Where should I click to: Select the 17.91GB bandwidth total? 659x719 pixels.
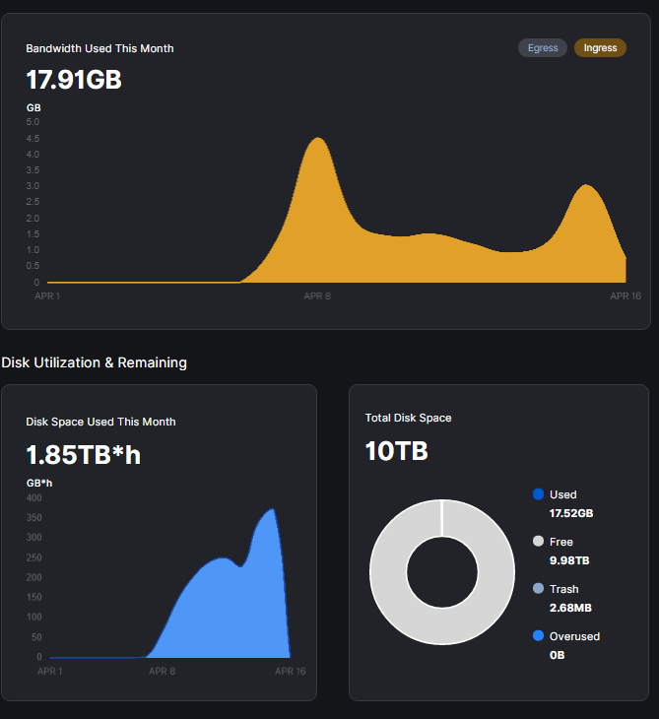(74, 80)
